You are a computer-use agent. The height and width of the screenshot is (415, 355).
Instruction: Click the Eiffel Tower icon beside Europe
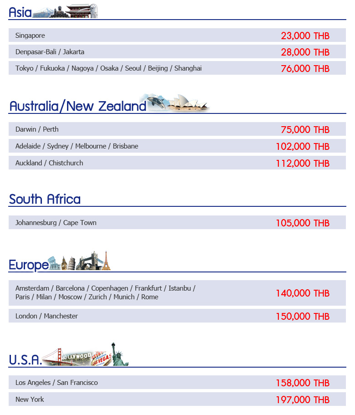(x=106, y=261)
